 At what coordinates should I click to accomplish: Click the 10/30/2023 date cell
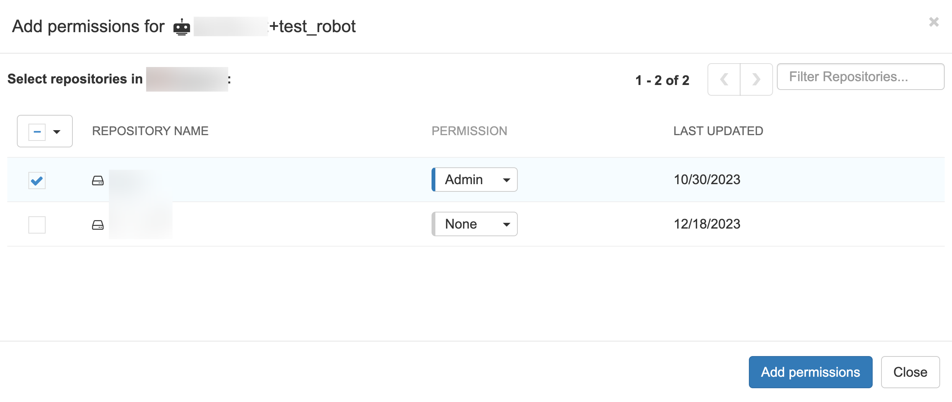707,180
